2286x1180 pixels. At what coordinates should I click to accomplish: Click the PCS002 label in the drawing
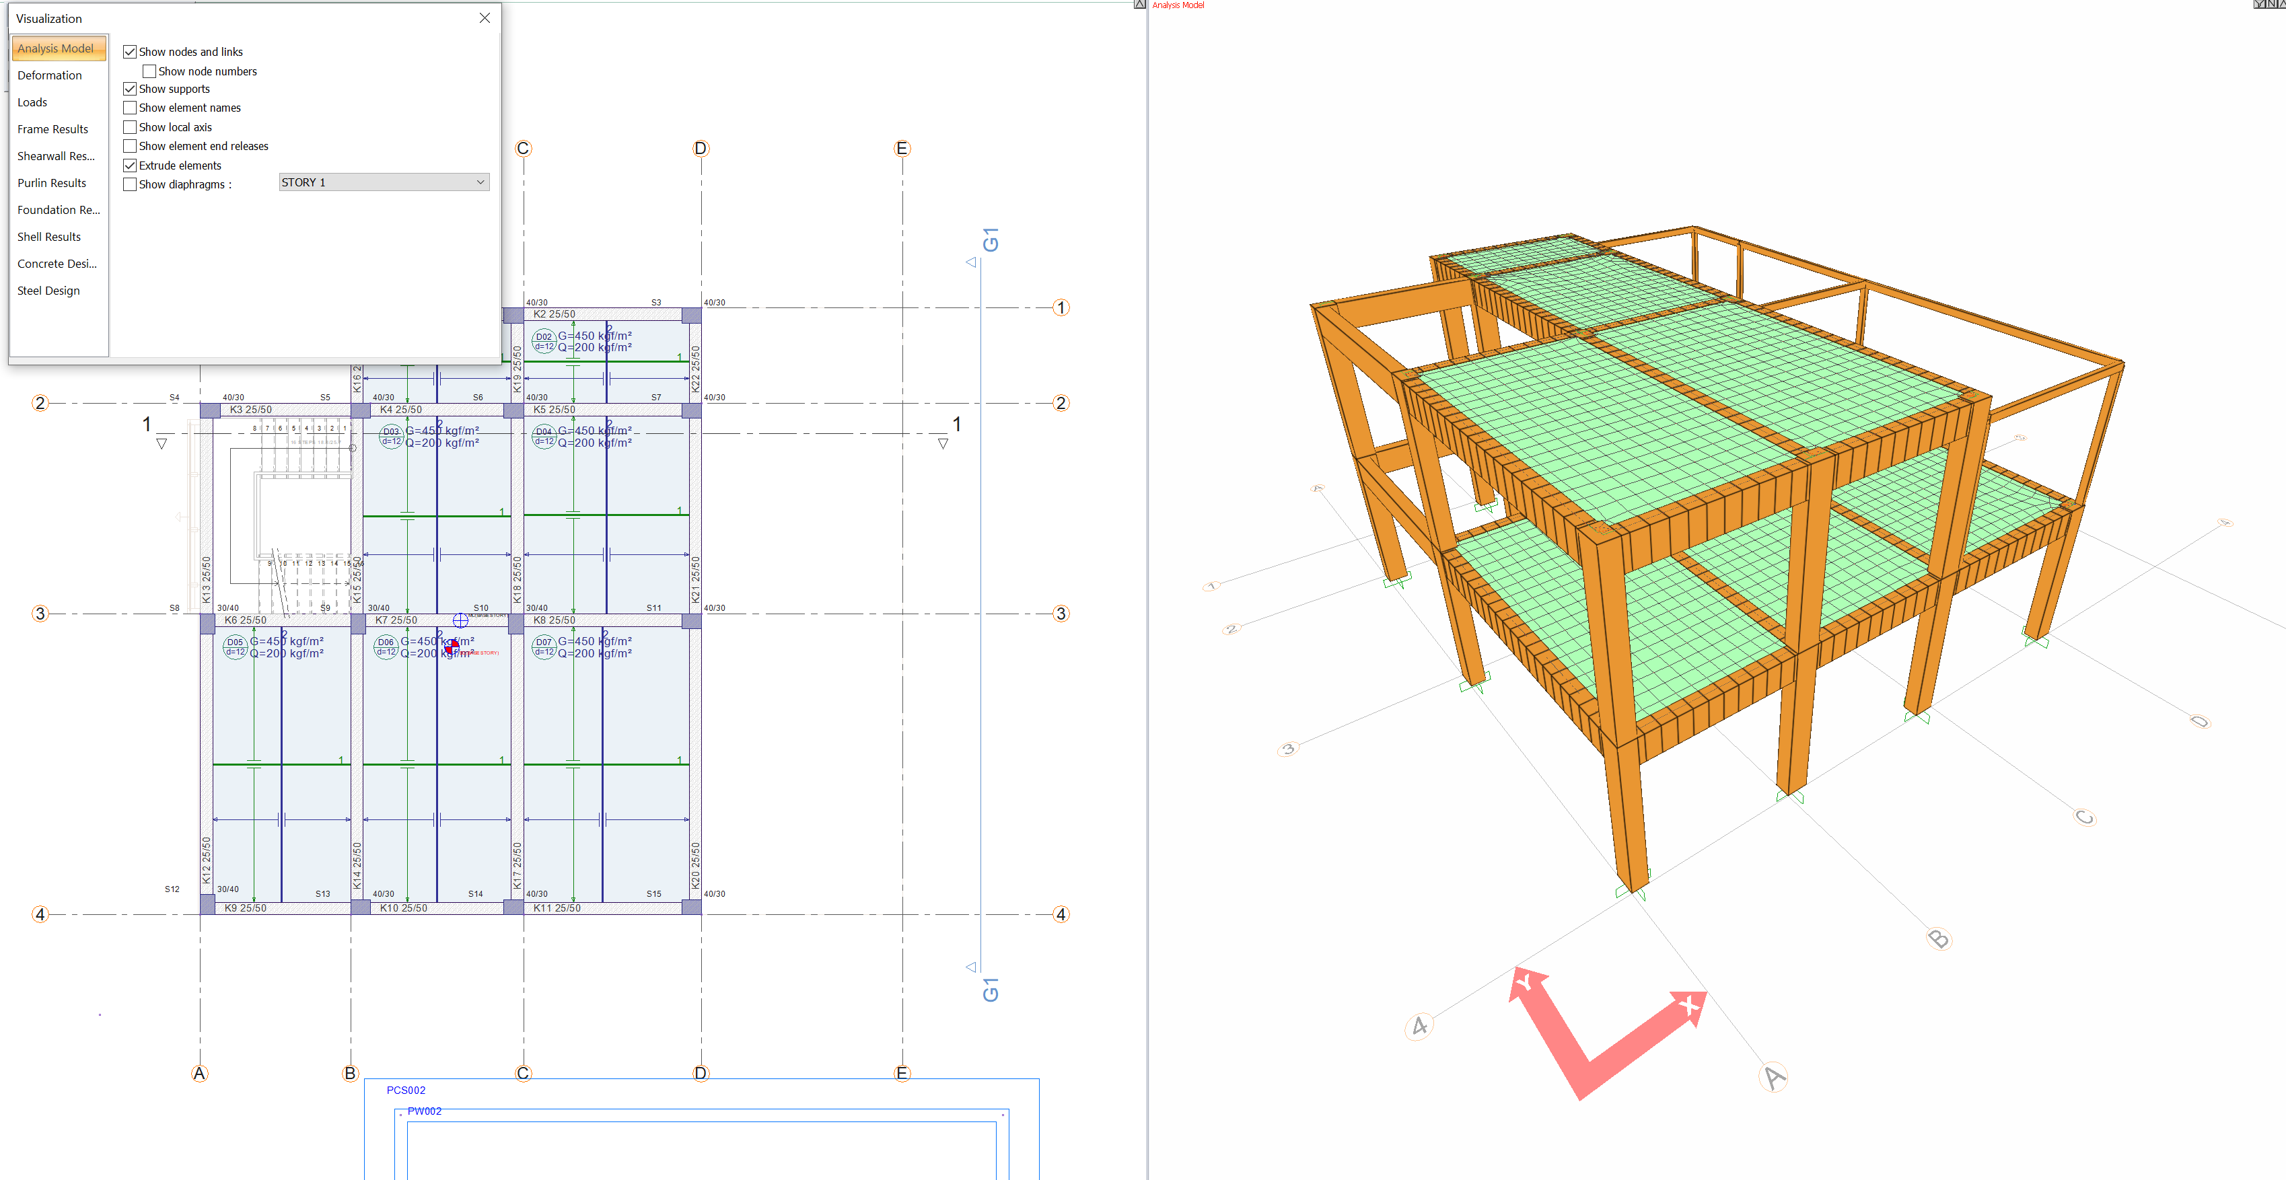point(406,1091)
